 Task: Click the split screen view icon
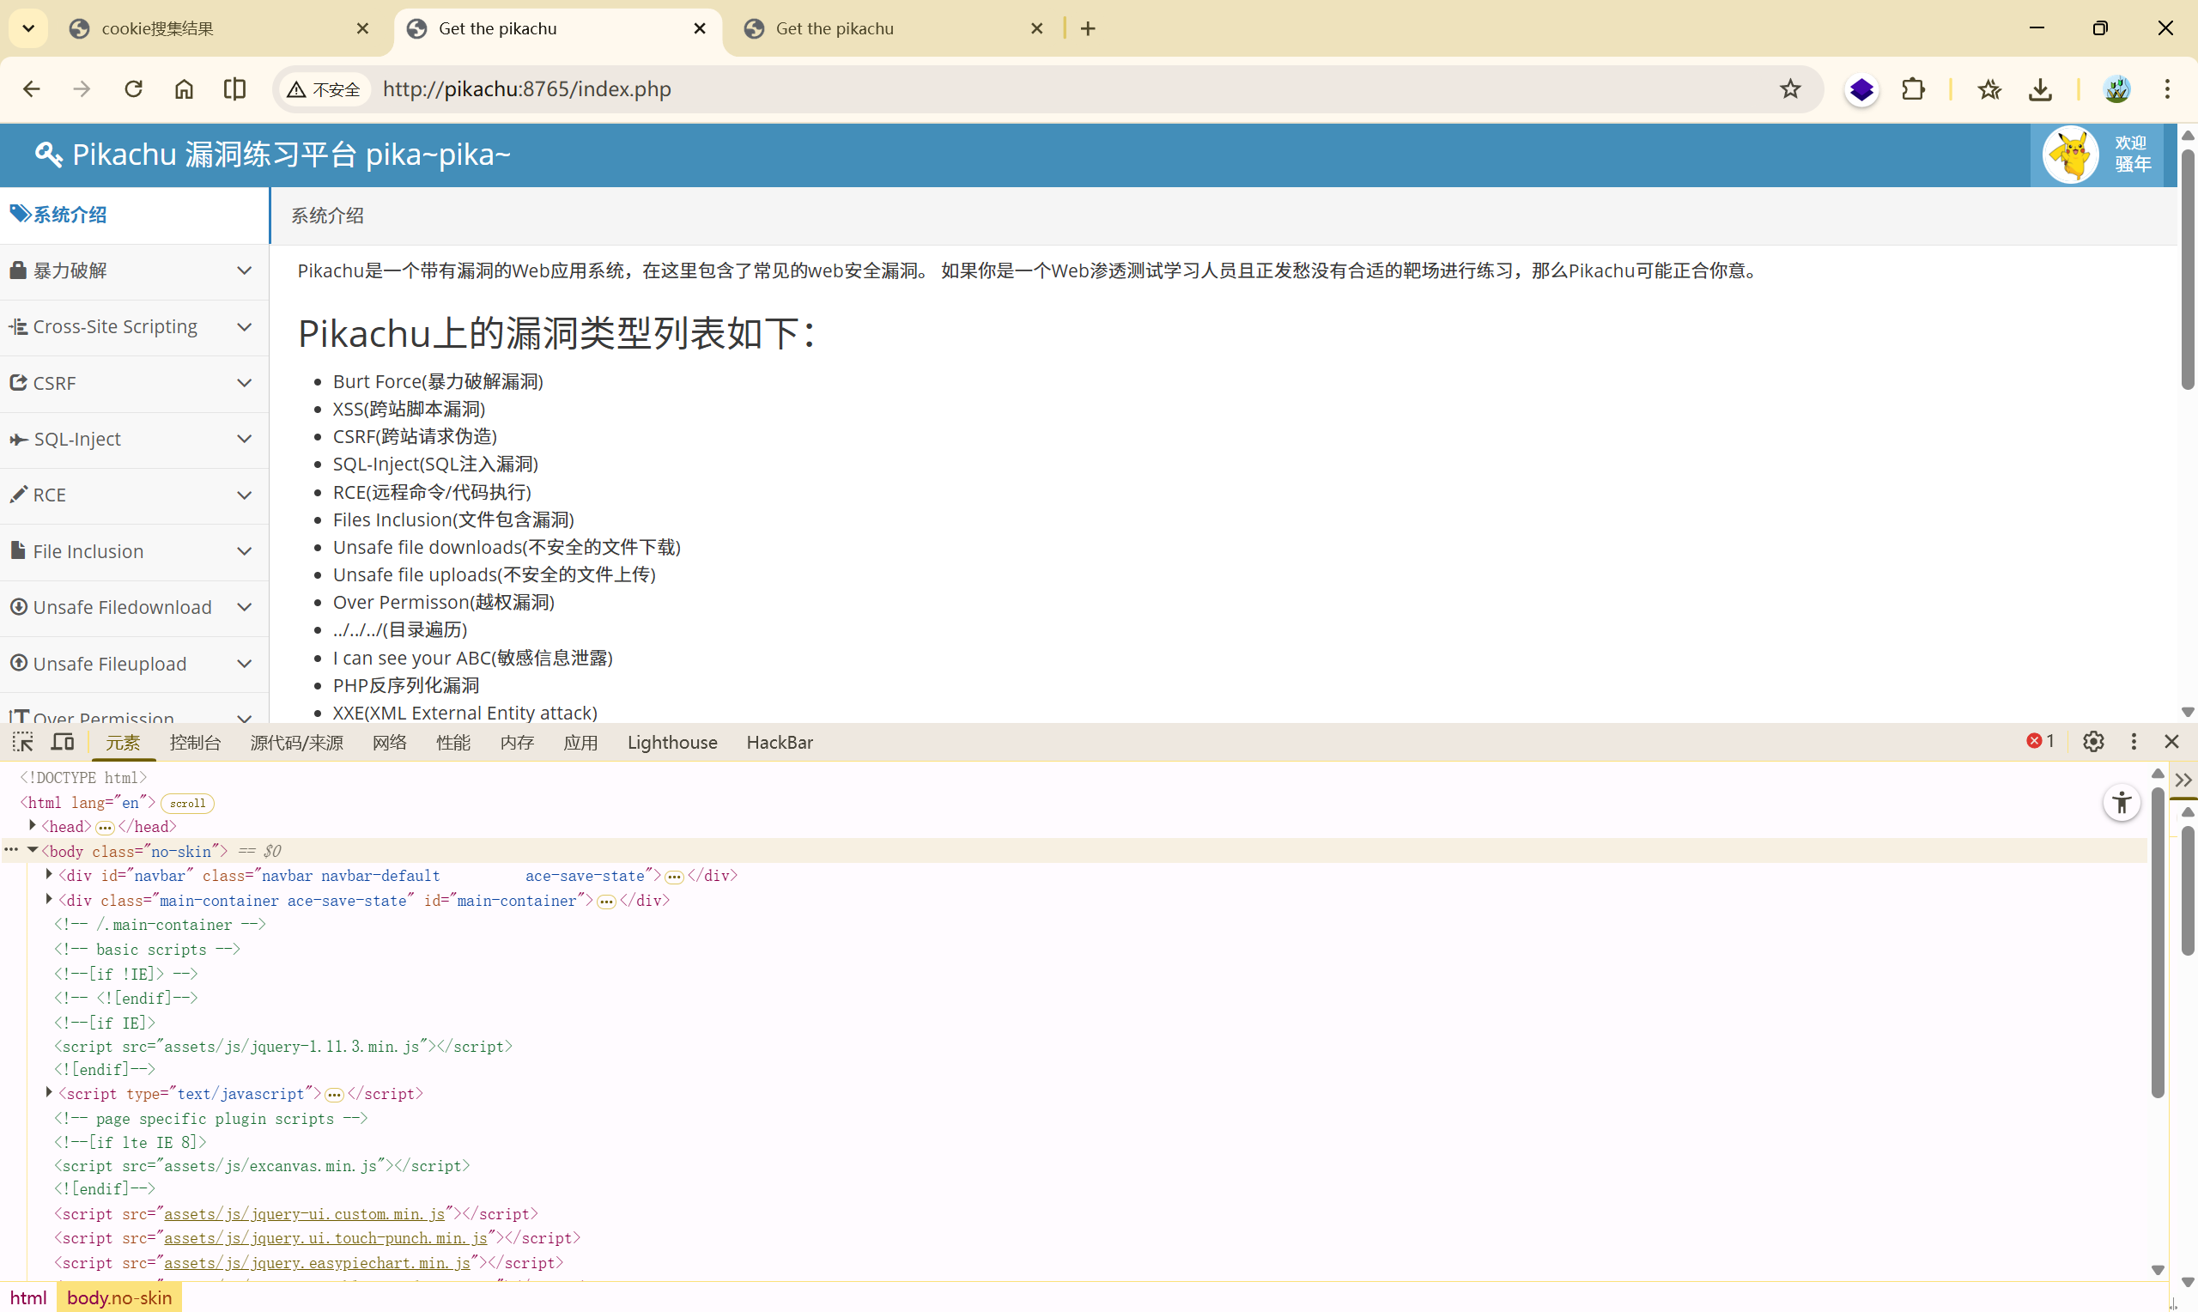(235, 89)
